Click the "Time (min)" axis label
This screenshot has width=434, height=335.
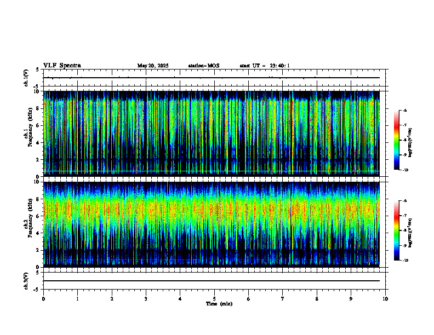point(219,304)
